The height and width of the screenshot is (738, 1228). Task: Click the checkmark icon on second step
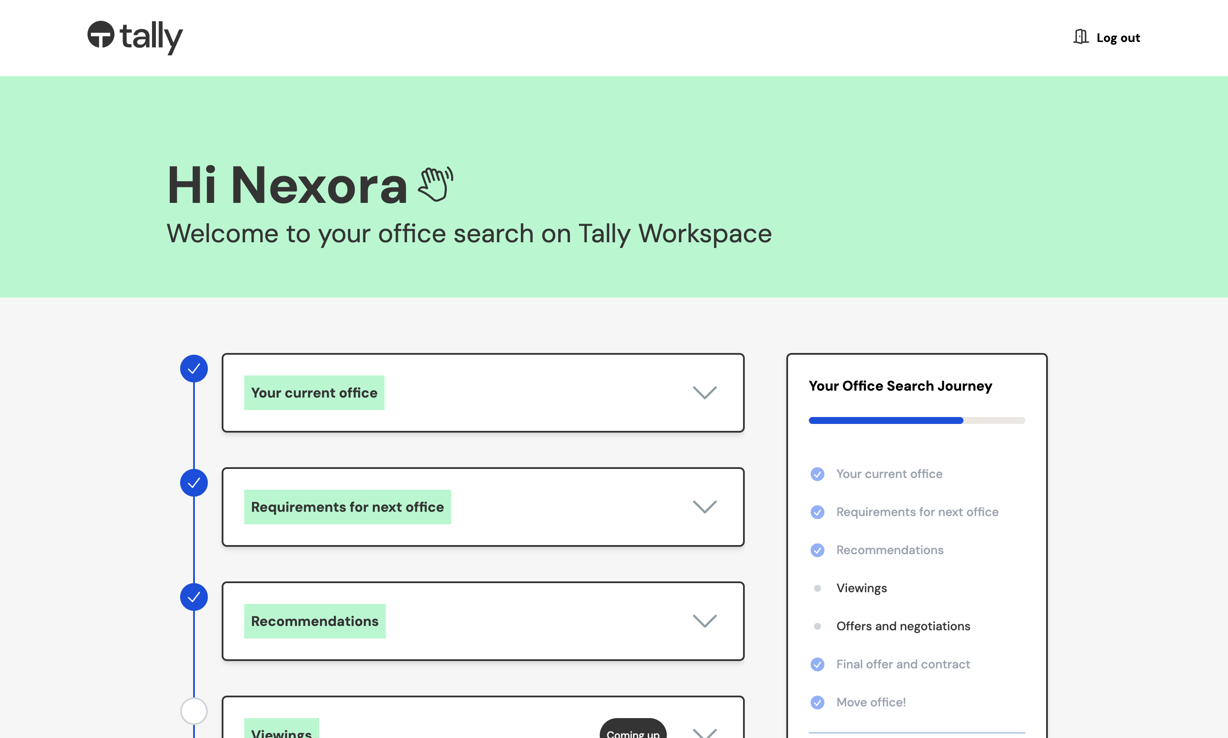(194, 483)
